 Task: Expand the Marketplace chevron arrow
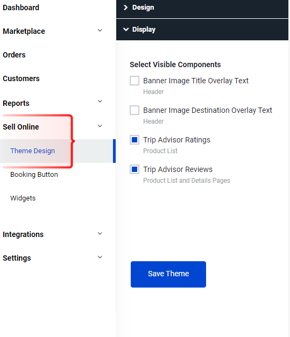click(x=100, y=30)
